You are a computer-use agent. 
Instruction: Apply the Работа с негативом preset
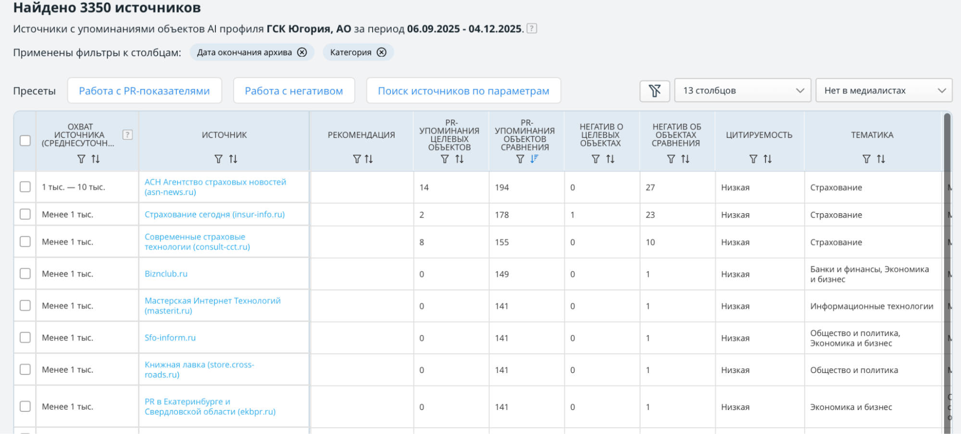click(x=294, y=91)
